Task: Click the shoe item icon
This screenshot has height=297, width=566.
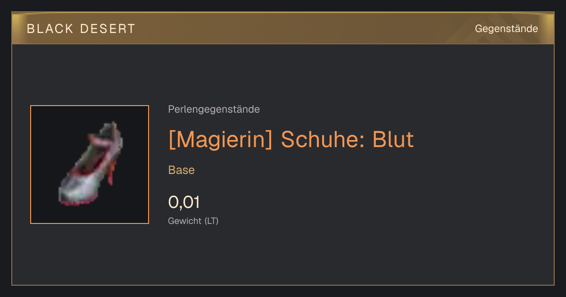Action: pyautogui.click(x=89, y=164)
